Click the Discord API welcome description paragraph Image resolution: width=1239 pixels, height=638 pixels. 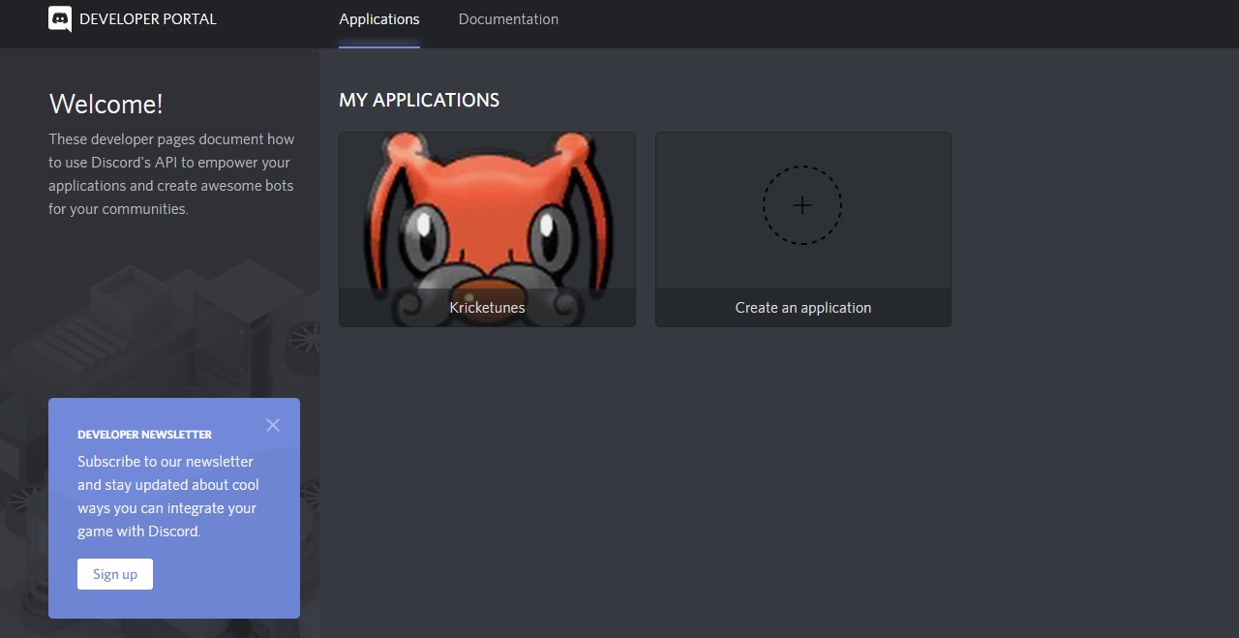[171, 174]
